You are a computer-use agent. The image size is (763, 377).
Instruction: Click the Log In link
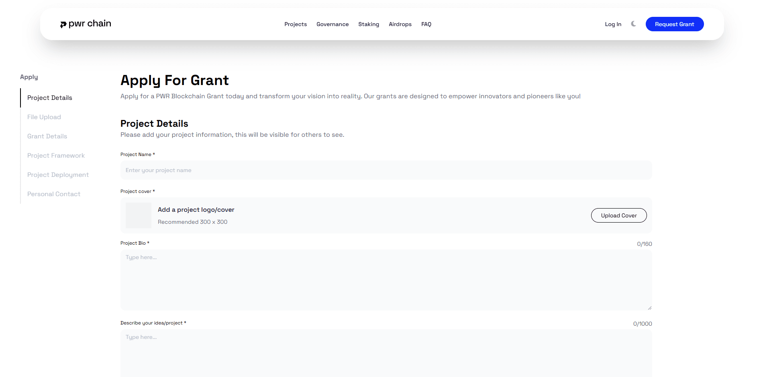(x=613, y=24)
